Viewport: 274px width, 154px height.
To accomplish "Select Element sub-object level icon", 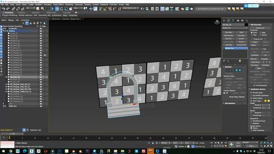I will pyautogui.click(x=240, y=70).
